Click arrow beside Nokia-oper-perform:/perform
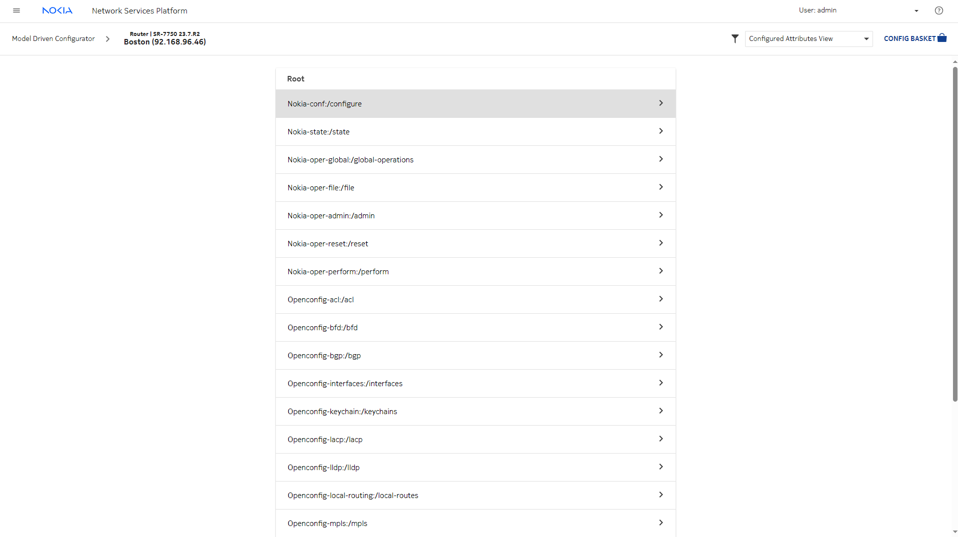This screenshot has width=958, height=537. pos(661,271)
